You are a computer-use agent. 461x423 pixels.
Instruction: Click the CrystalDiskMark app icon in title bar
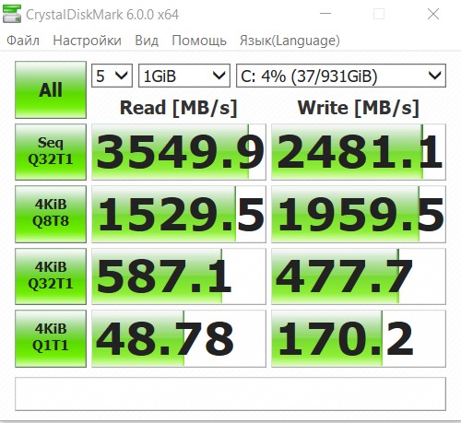(12, 14)
